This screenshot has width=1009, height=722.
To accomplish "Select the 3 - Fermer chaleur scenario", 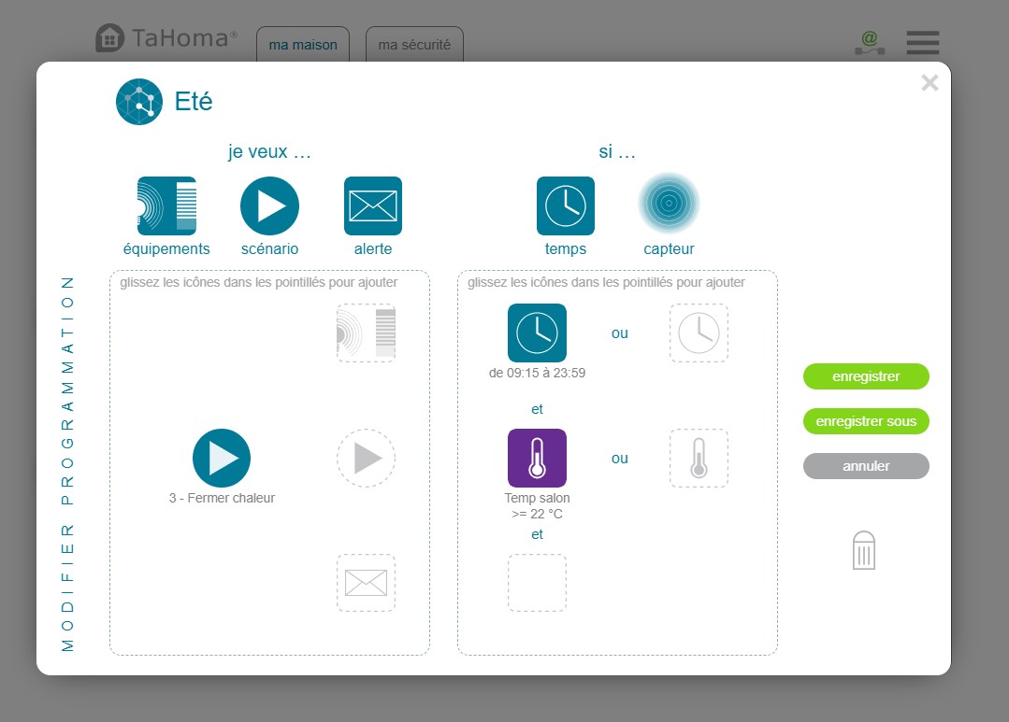I will [222, 458].
